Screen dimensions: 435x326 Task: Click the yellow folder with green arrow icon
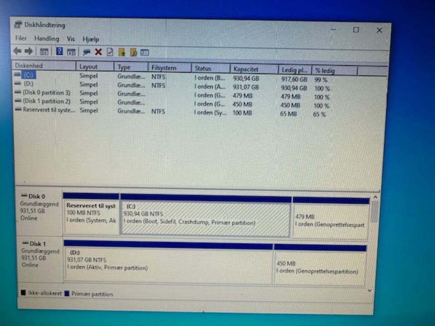(122, 52)
